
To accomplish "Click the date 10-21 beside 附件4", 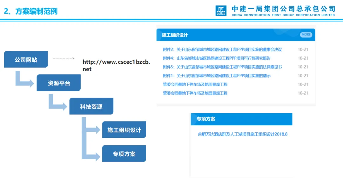I will point(303,58).
